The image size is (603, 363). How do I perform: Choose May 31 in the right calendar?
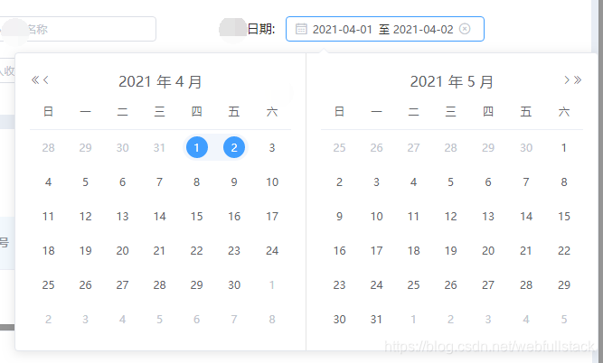(x=376, y=320)
